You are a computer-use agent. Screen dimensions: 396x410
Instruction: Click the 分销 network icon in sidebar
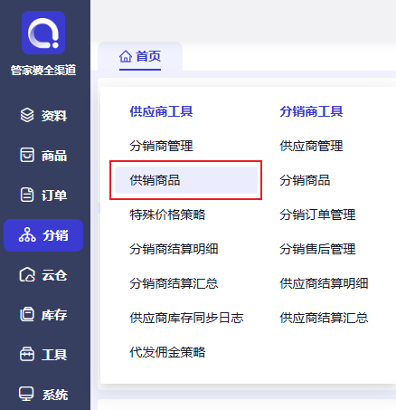27,235
